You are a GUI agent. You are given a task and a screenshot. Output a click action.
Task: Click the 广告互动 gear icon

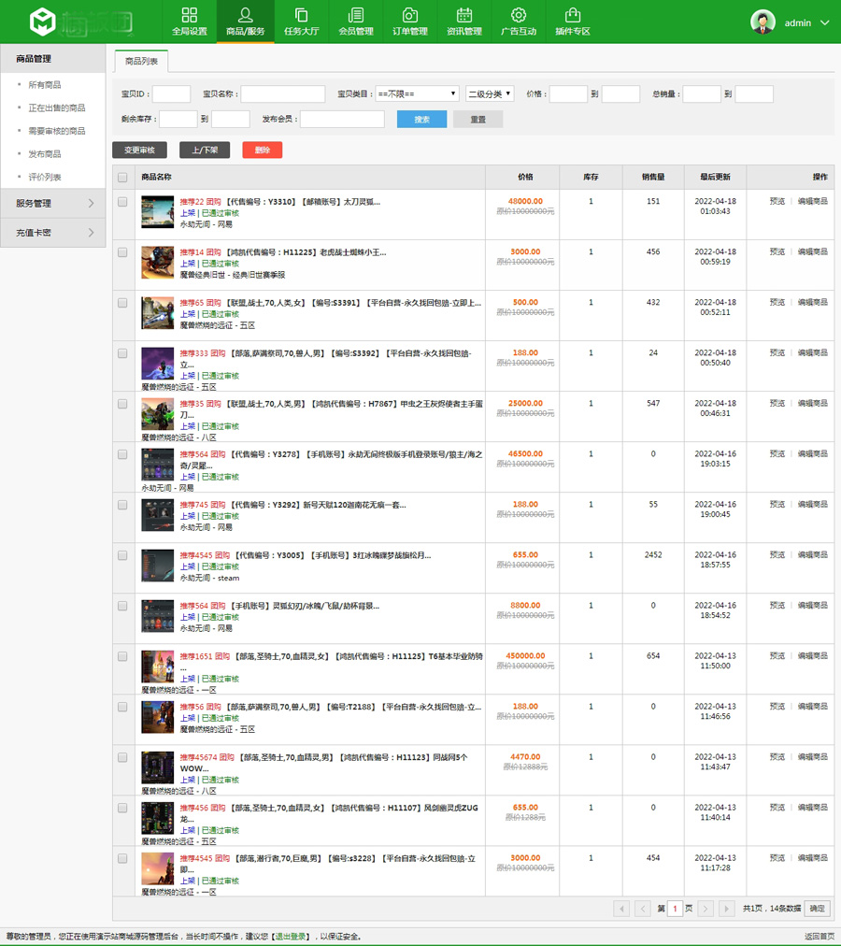point(518,15)
